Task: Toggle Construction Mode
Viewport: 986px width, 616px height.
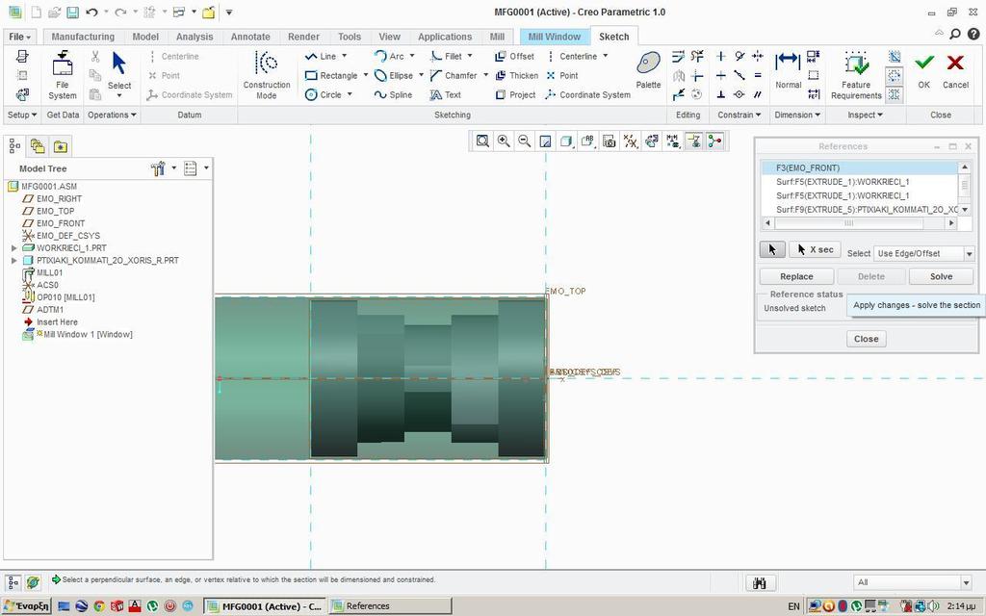Action: pos(267,75)
